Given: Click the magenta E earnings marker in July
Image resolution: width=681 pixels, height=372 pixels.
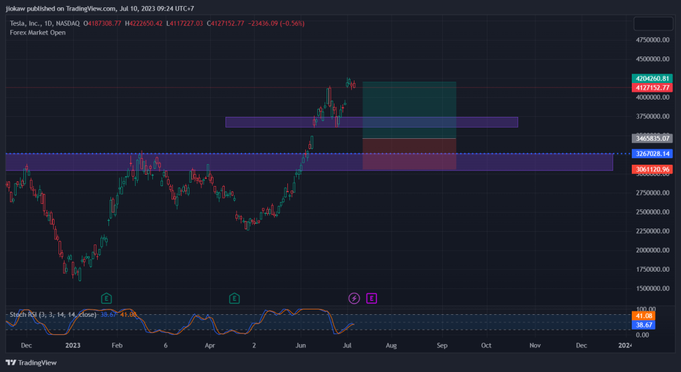Looking at the screenshot, I should (371, 298).
